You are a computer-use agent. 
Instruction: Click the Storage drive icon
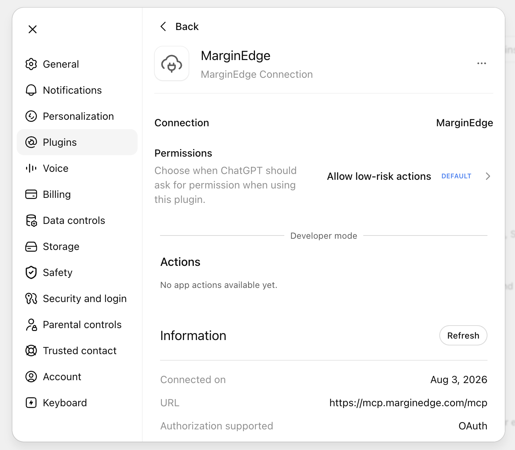31,246
